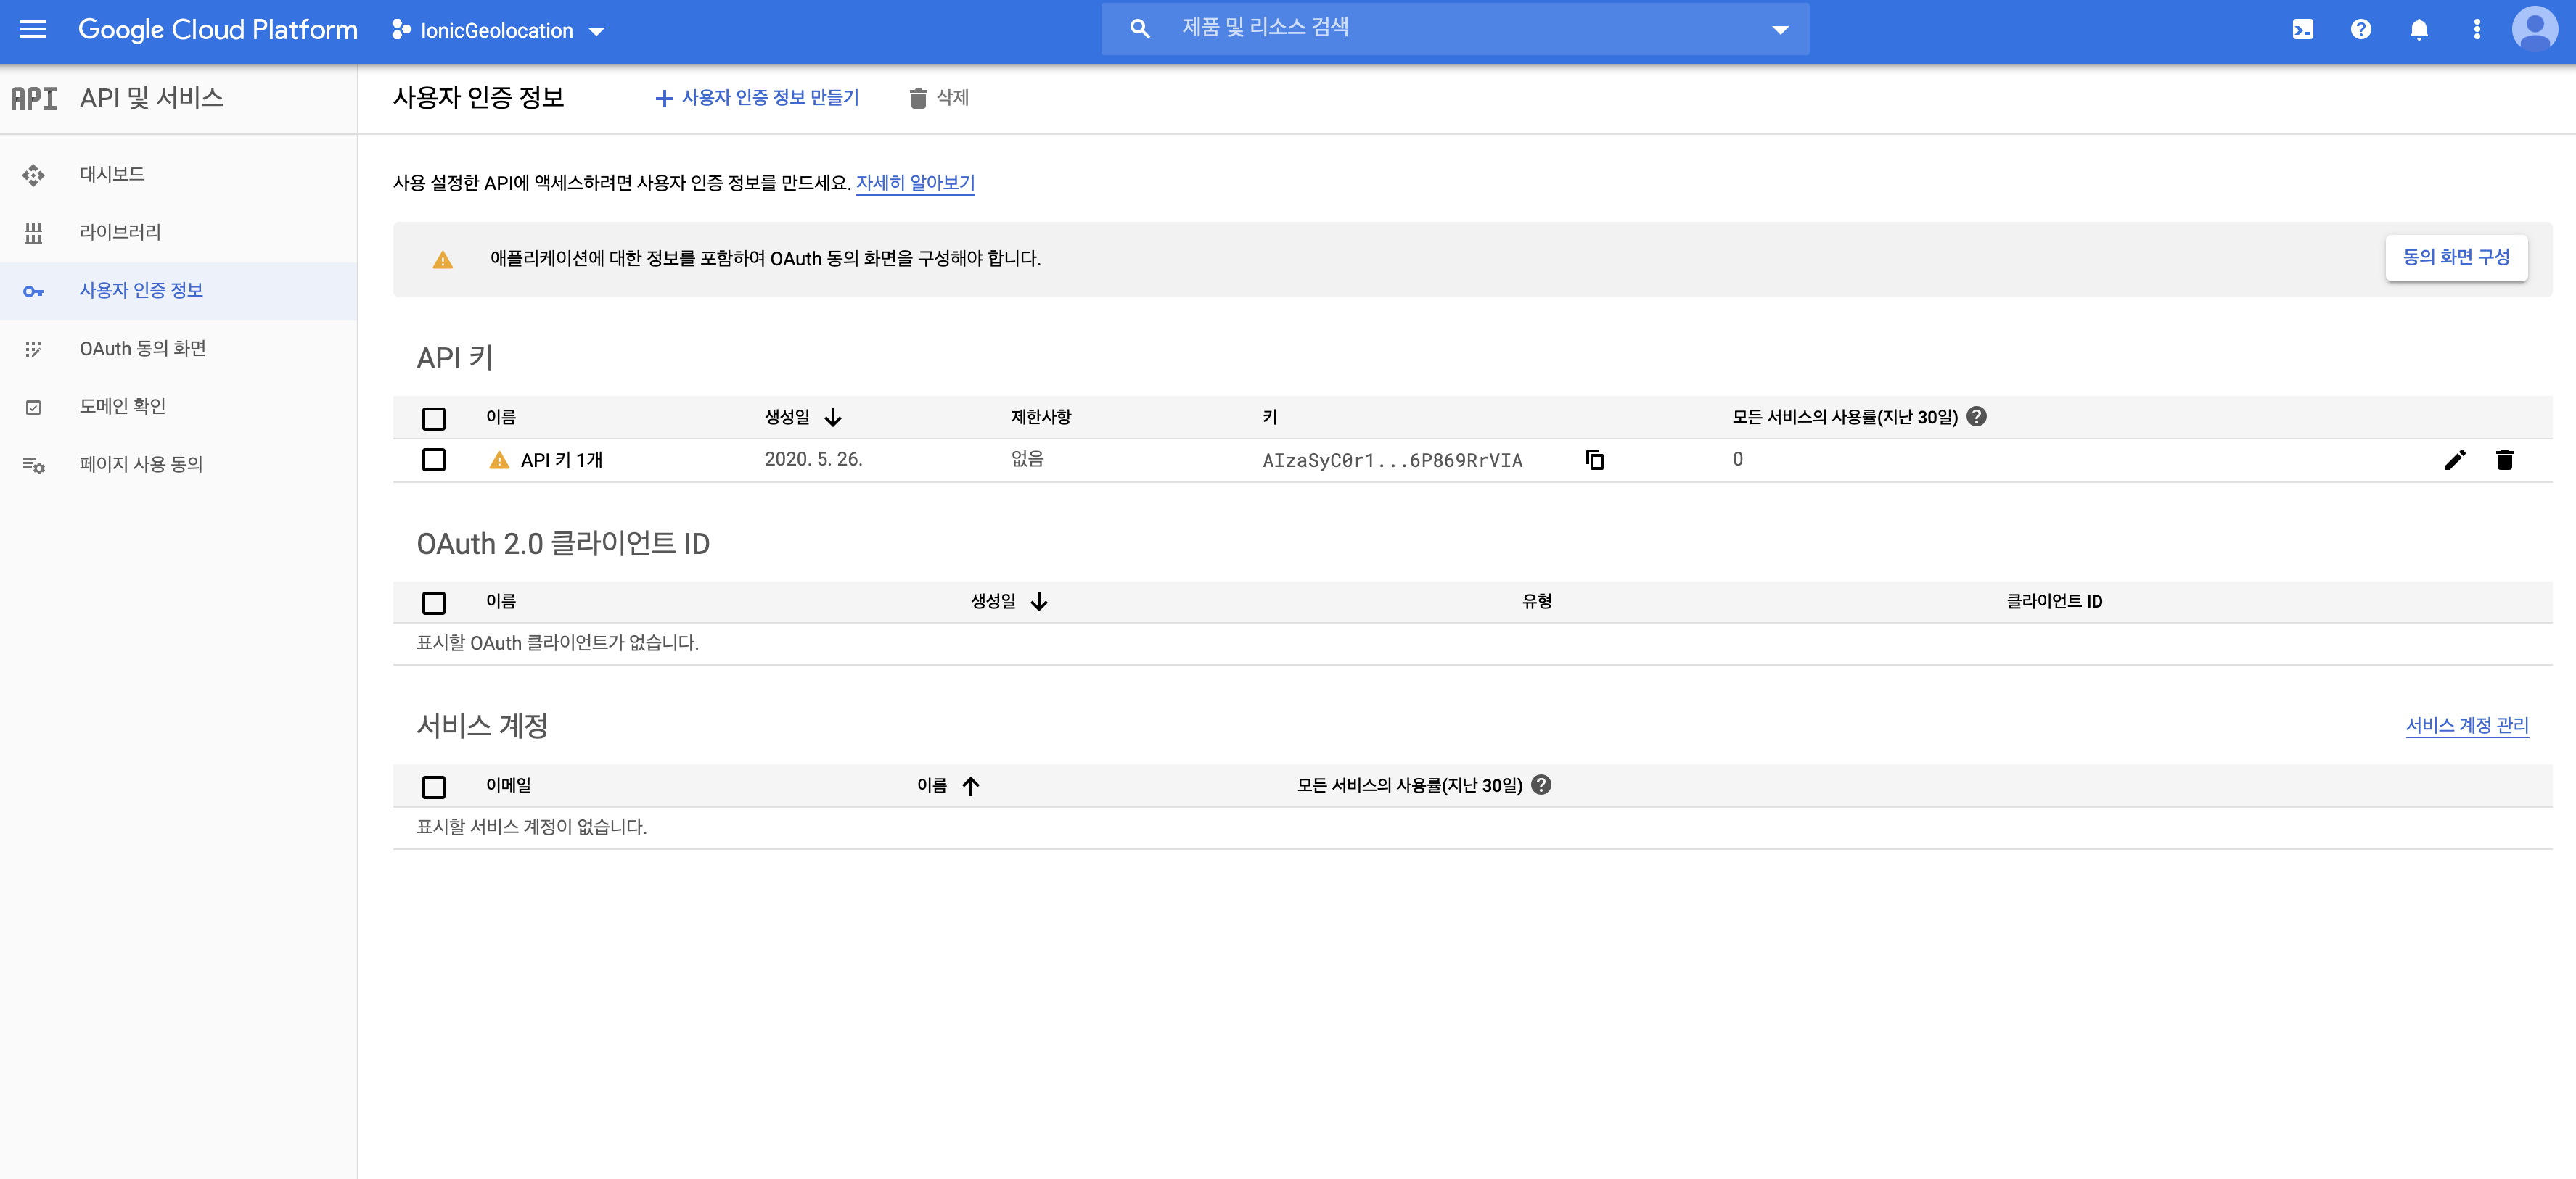Viewport: 2576px width, 1179px height.
Task: Activate Cloud Shell terminal icon
Action: pos(2302,30)
